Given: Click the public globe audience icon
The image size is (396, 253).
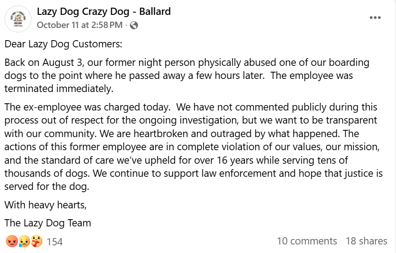Looking at the screenshot, I should tap(134, 25).
